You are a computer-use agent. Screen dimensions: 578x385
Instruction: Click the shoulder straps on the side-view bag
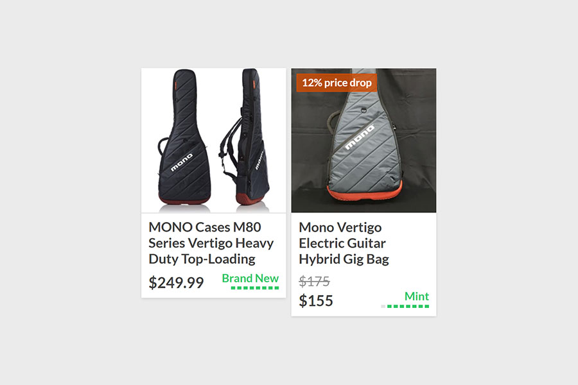click(229, 148)
